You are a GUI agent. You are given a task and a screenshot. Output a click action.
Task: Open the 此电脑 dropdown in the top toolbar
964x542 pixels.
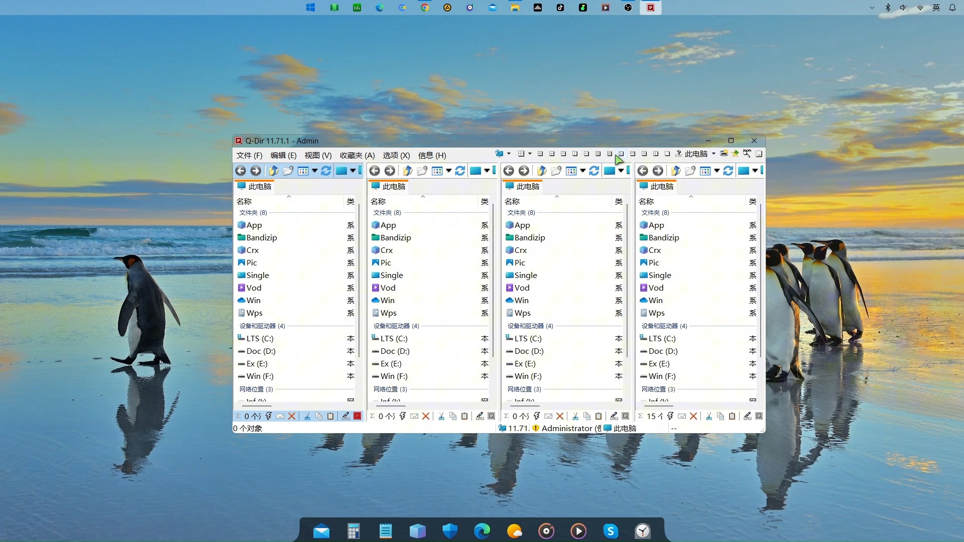pos(713,154)
